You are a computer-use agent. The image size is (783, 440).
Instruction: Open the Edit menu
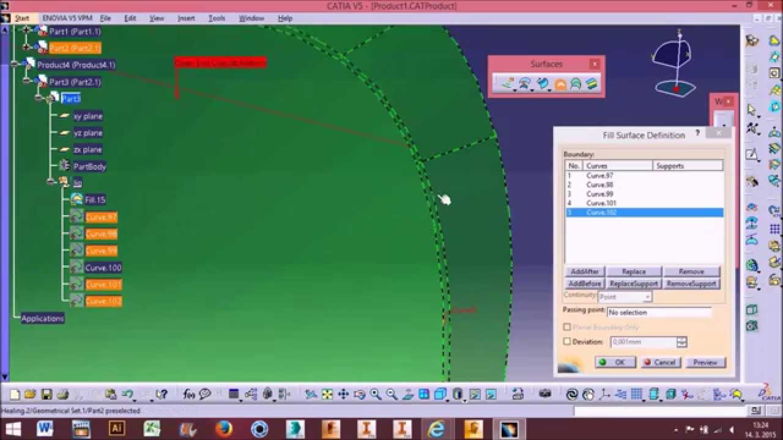click(130, 18)
